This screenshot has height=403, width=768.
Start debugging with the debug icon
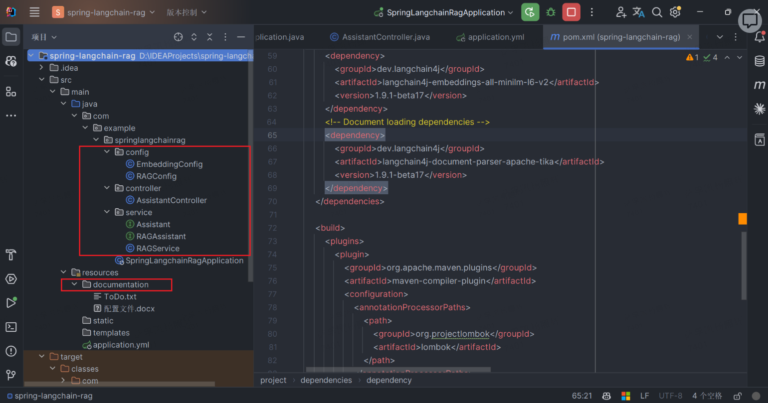pyautogui.click(x=551, y=12)
